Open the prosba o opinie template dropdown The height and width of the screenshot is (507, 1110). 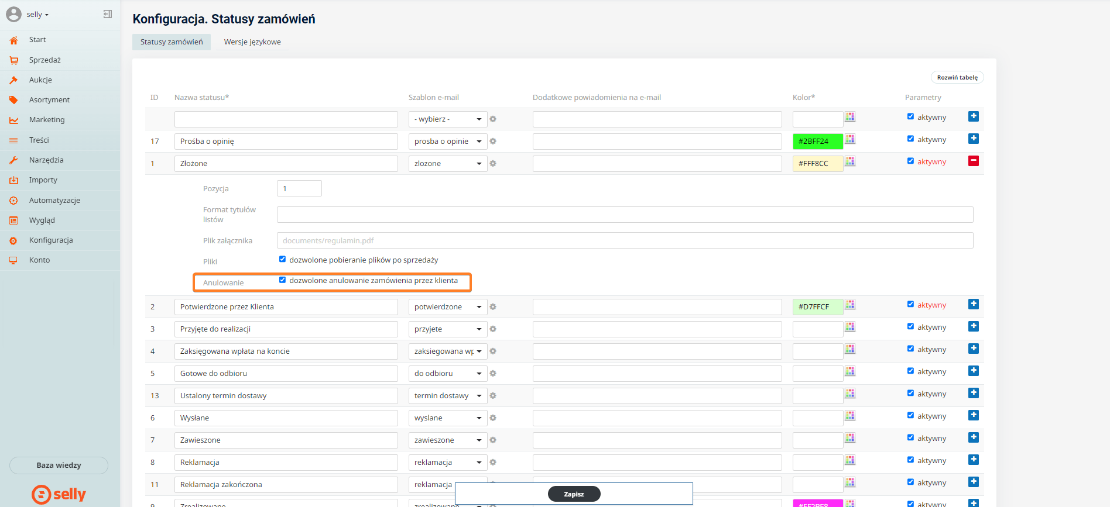coord(447,142)
